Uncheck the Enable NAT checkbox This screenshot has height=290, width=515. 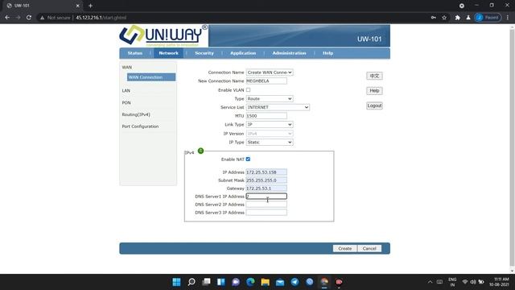pyautogui.click(x=249, y=159)
